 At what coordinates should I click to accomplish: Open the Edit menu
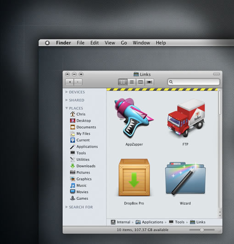click(95, 43)
